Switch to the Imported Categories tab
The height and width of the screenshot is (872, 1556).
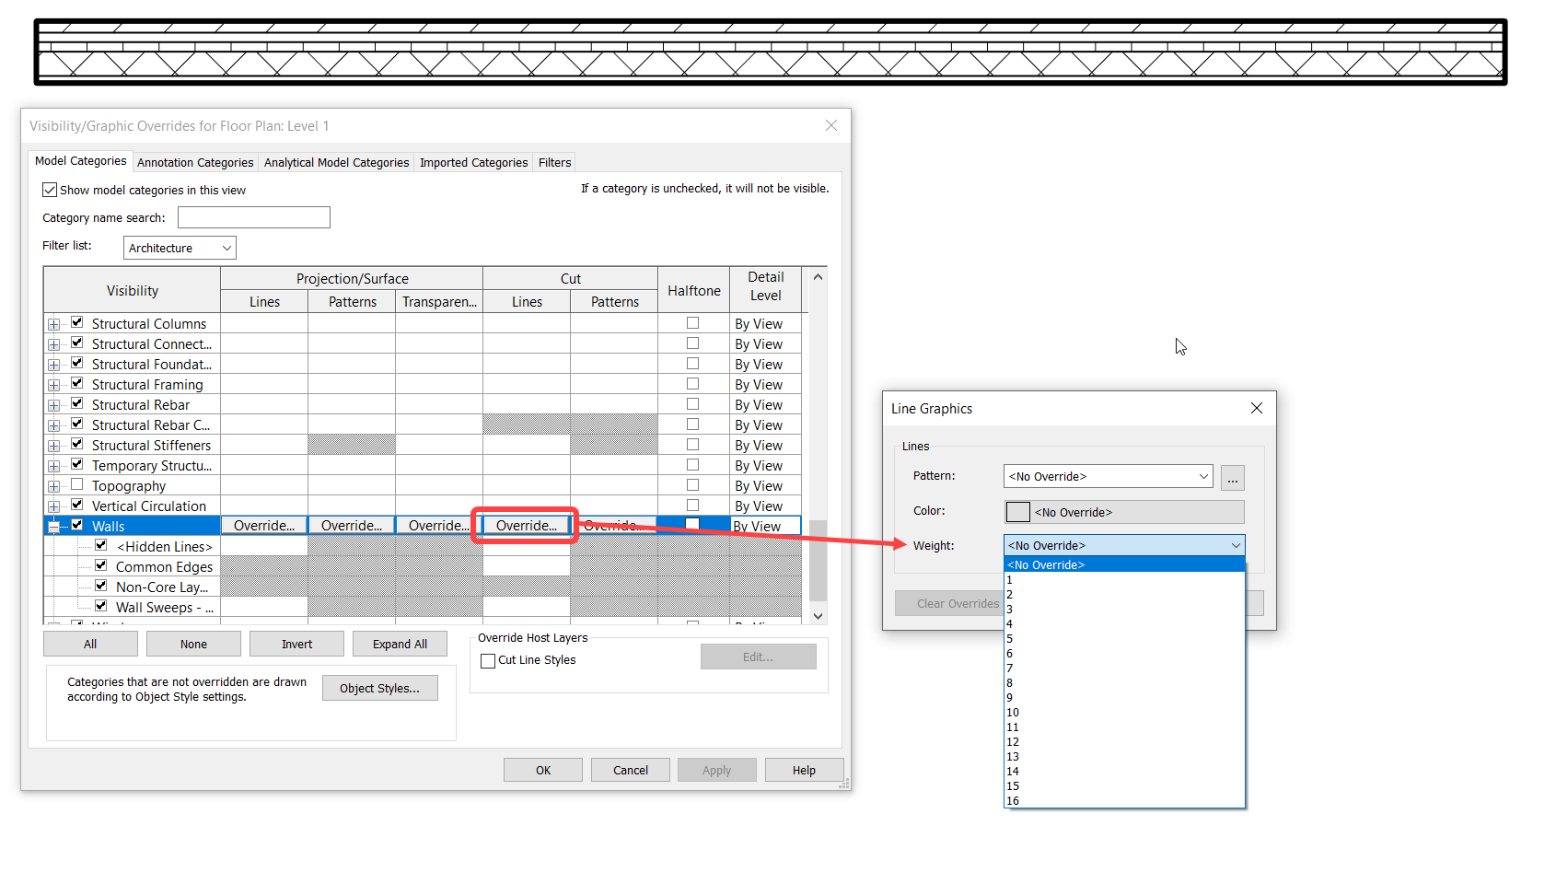[473, 162]
